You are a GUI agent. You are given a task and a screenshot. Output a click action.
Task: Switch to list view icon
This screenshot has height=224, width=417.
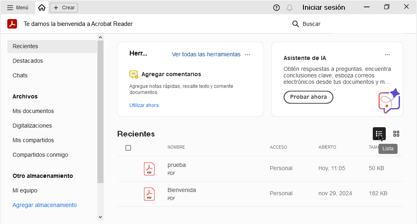pos(379,134)
